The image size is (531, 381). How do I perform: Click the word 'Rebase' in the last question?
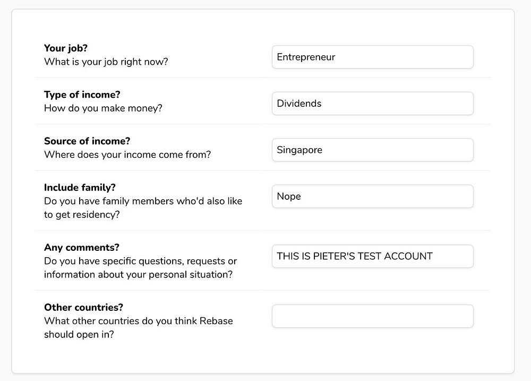click(x=216, y=321)
